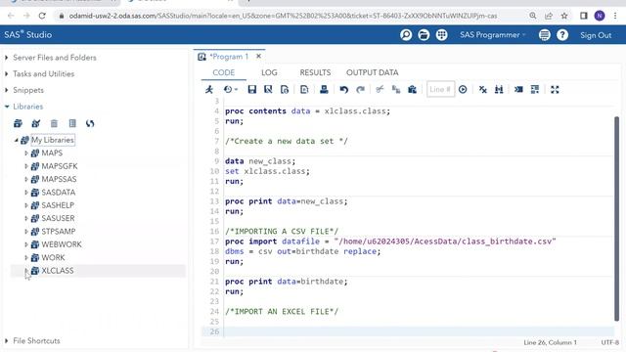Expand the Tasks and Utilities section

7,74
